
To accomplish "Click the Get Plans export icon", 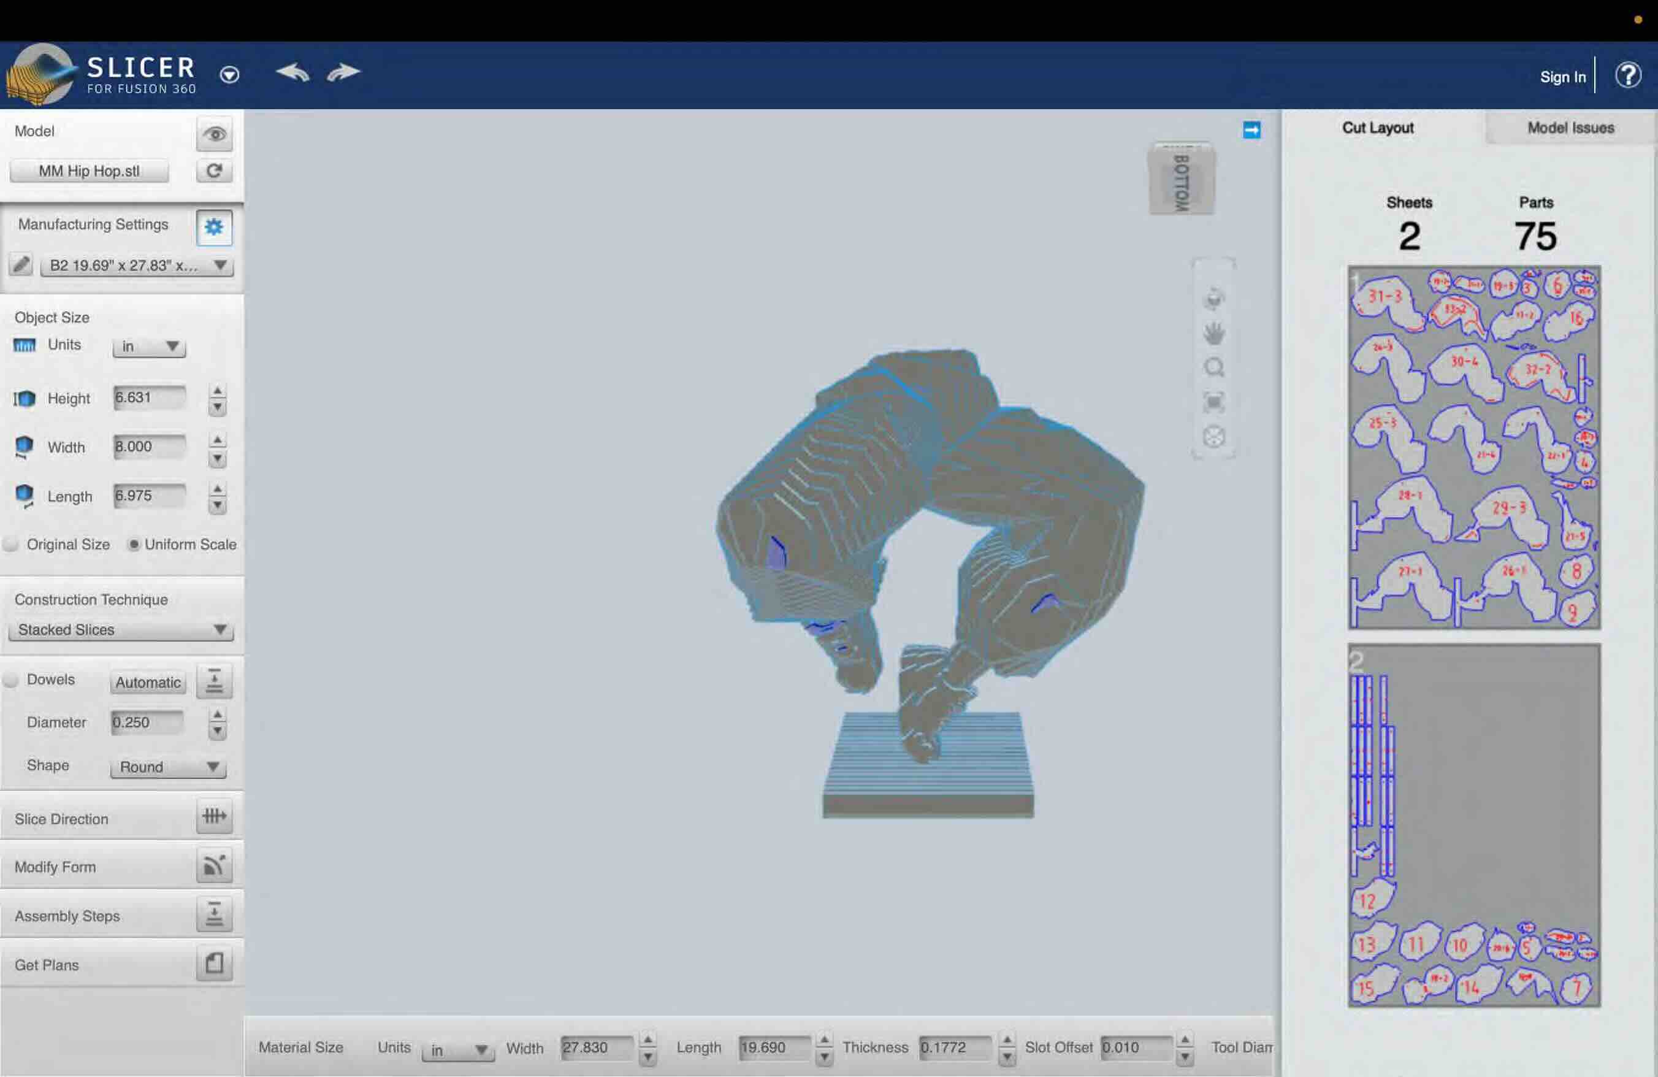I will pos(214,964).
